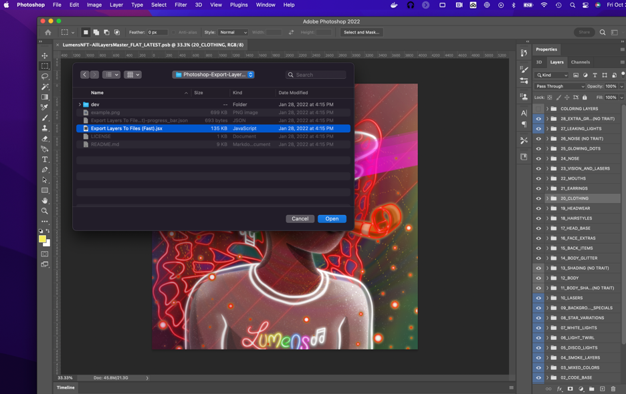Select the Zoom tool
Viewport: 626px width, 394px height.
click(45, 211)
